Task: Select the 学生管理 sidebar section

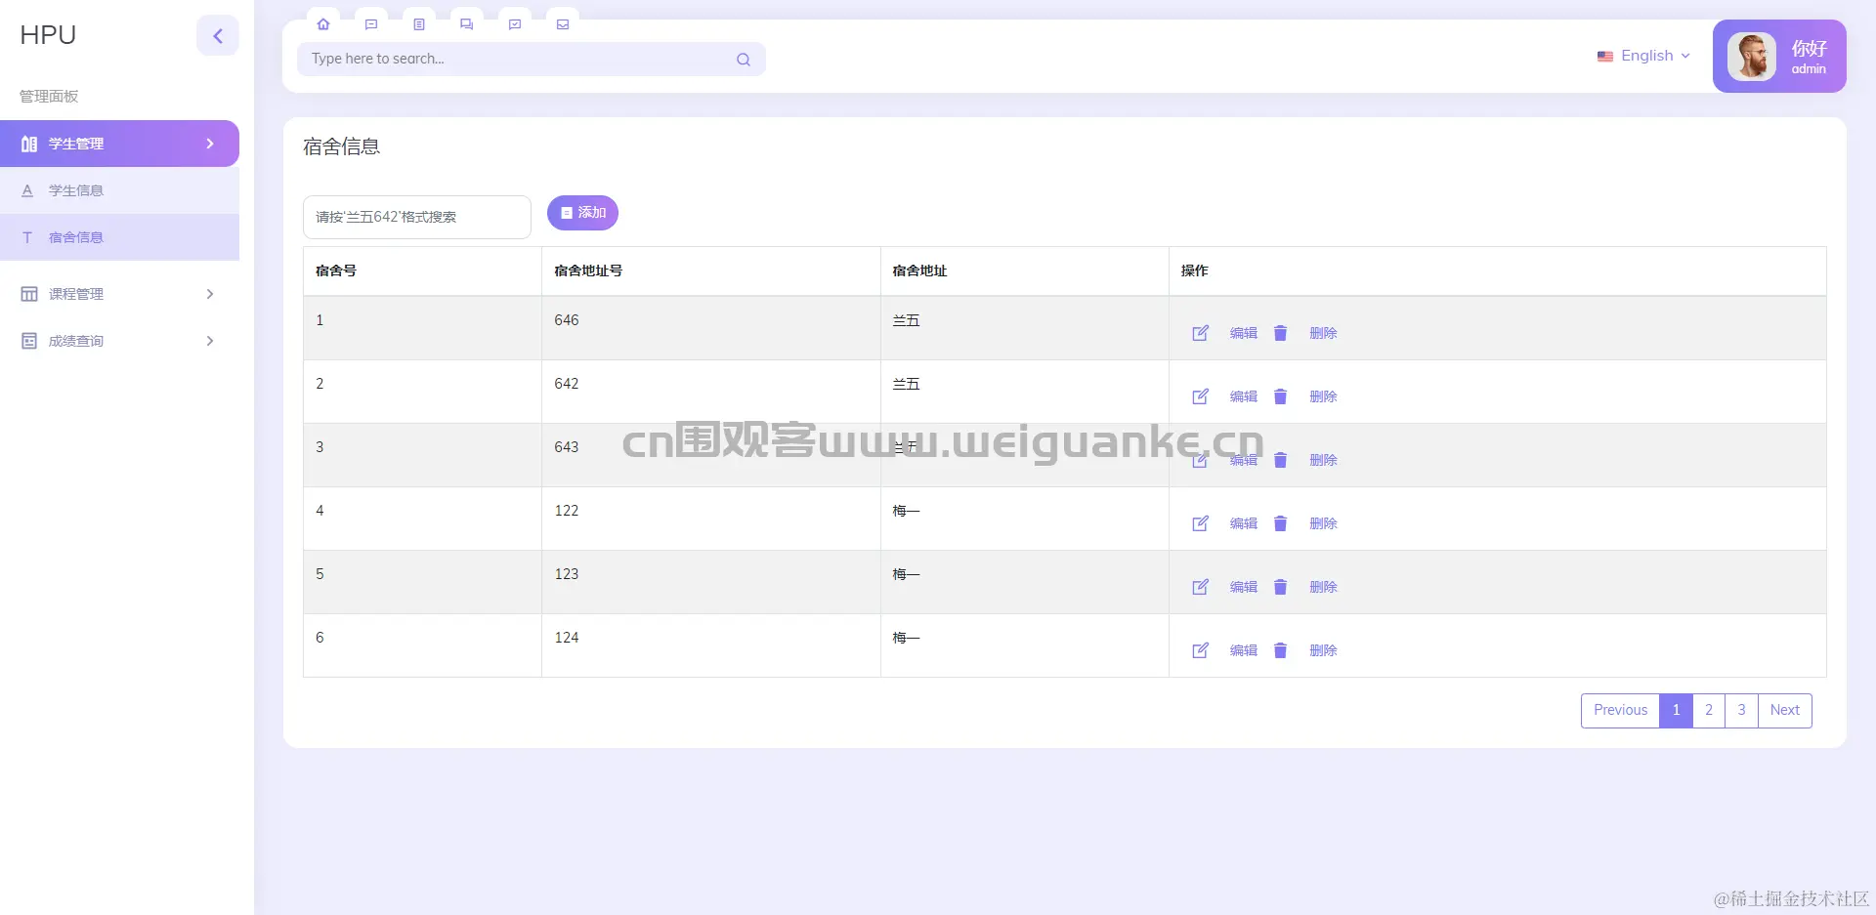Action: click(119, 144)
